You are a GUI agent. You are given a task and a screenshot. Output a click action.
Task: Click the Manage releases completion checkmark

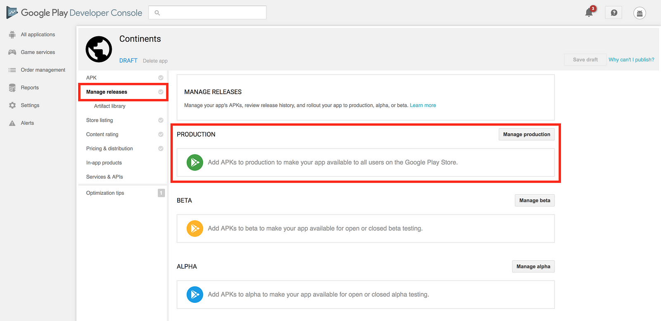click(161, 92)
